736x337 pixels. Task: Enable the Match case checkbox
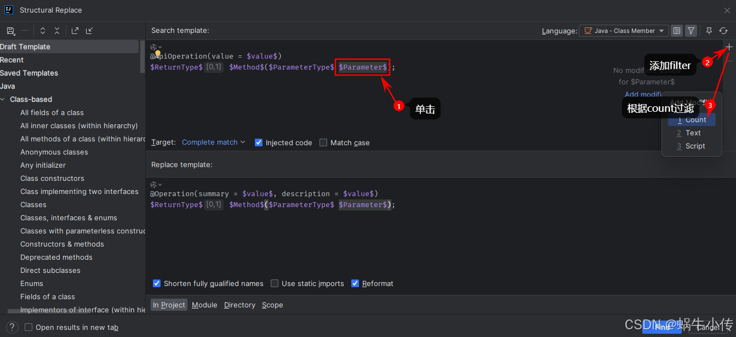323,142
